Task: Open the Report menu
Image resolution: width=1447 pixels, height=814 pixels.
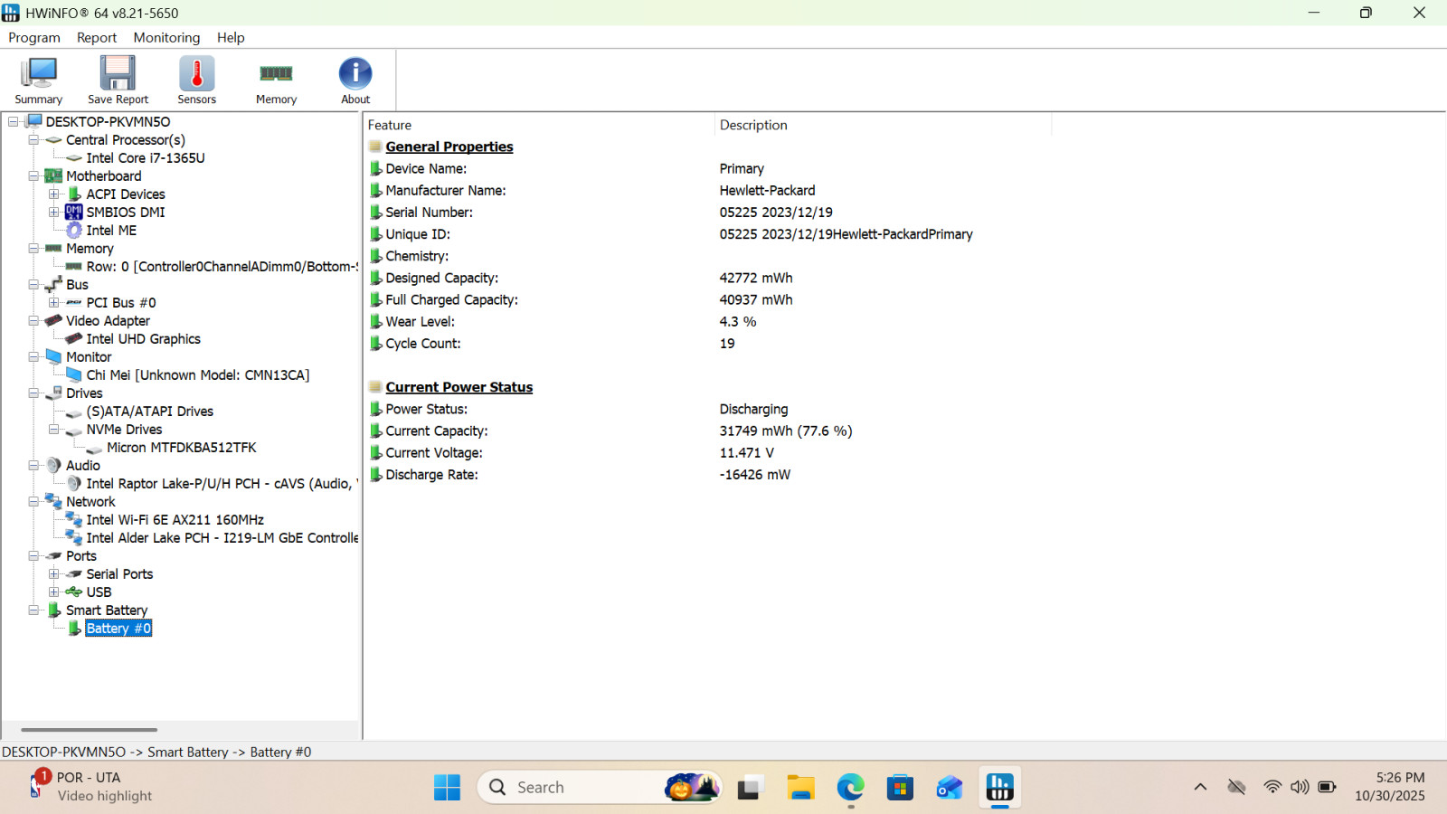Action: click(97, 38)
